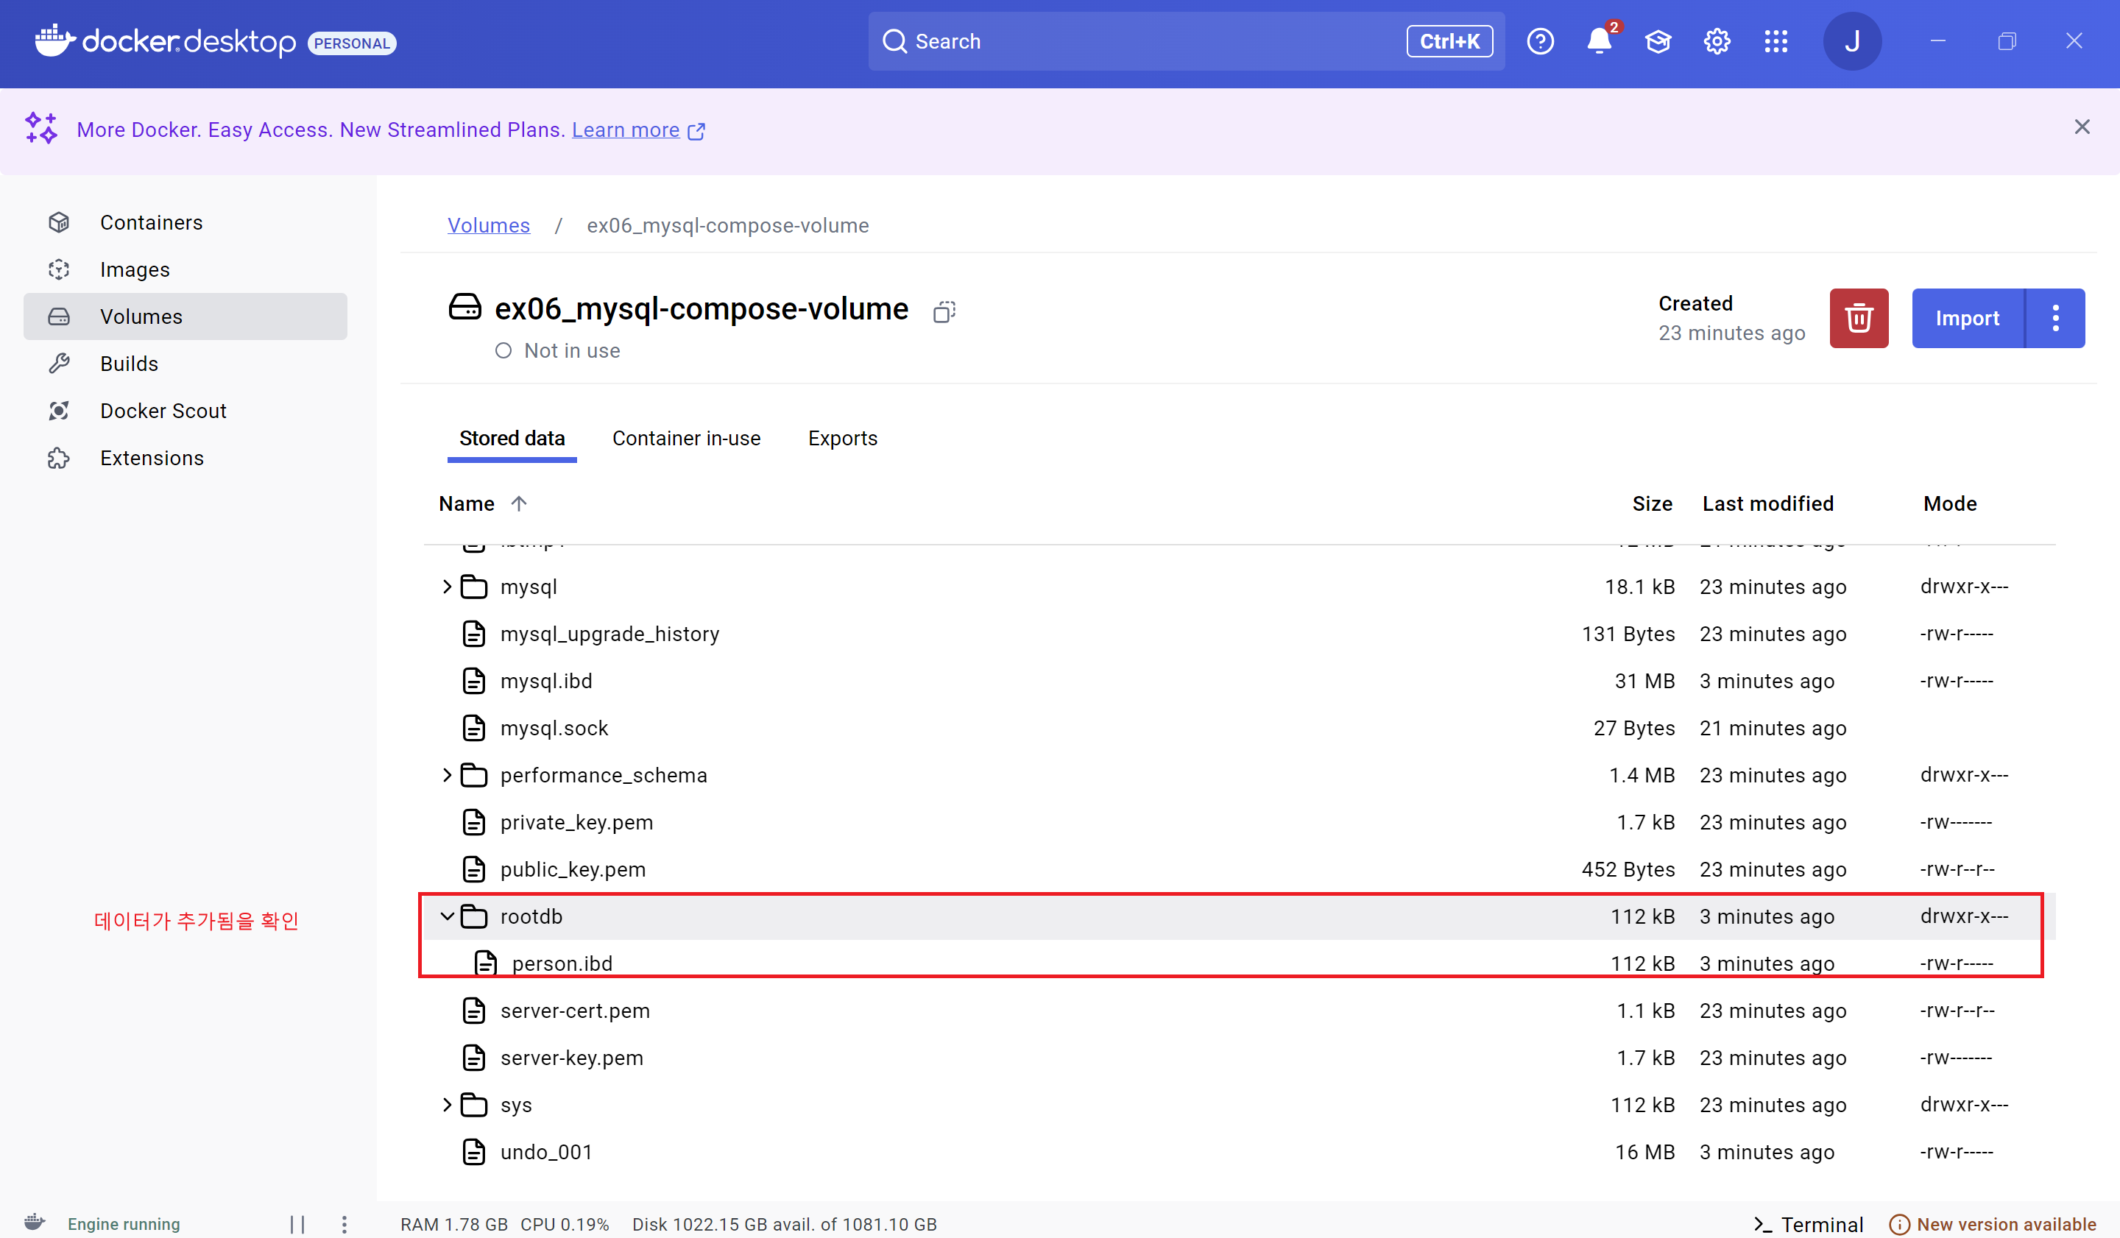Expand the mysql folder
Viewport: 2120px width, 1238px height.
pos(447,586)
